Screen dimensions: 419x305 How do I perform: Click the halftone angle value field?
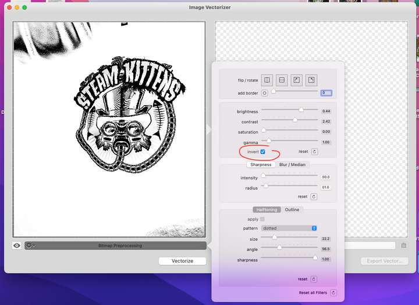tap(326, 249)
